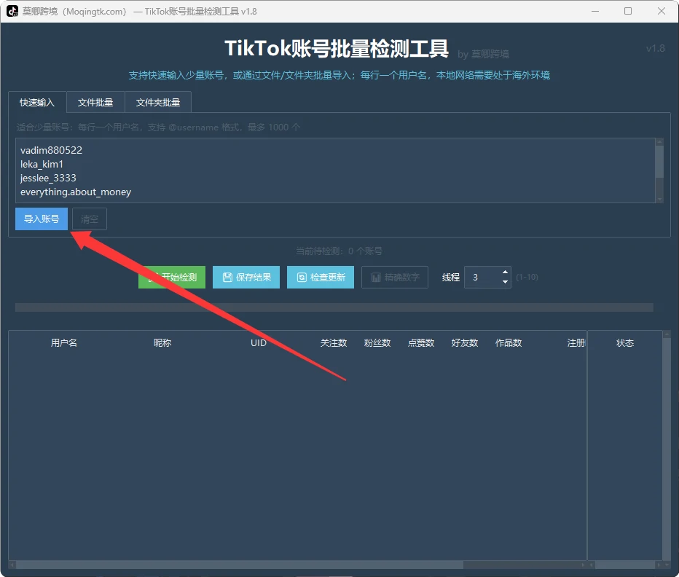
Task: Switch to the 快速输入 tab
Action: click(37, 103)
